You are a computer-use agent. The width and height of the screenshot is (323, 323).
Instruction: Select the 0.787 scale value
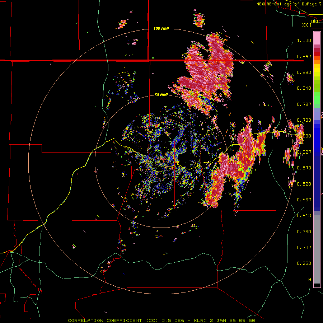(304, 104)
